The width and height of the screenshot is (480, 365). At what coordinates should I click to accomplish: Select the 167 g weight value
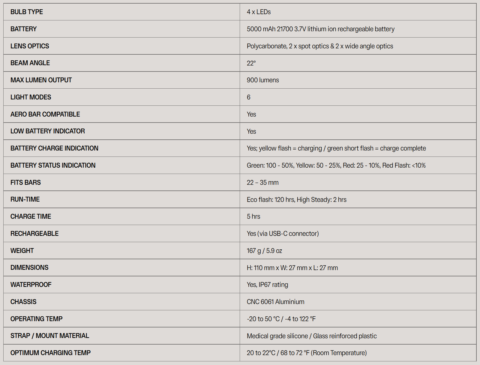(264, 251)
